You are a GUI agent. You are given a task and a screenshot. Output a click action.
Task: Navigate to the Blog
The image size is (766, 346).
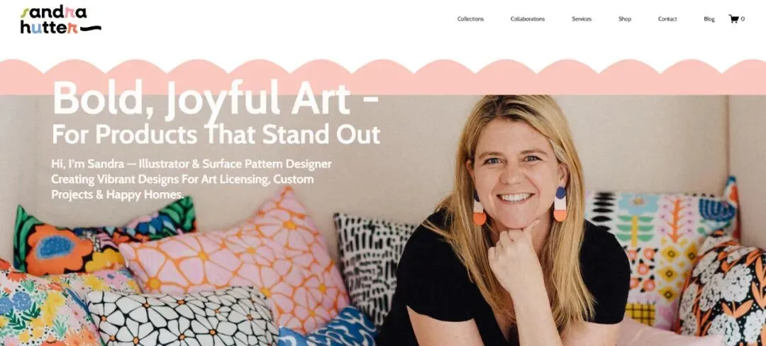pyautogui.click(x=709, y=19)
